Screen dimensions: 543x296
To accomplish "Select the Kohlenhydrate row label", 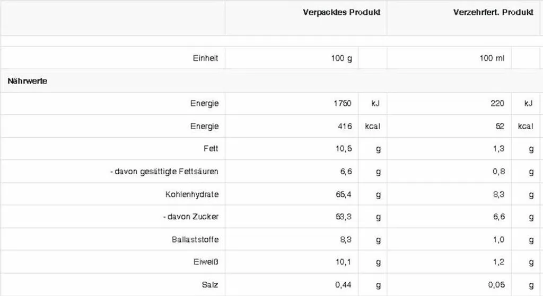I will [192, 194].
